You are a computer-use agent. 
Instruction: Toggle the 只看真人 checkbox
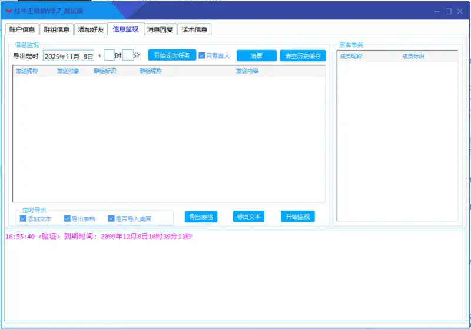click(202, 55)
